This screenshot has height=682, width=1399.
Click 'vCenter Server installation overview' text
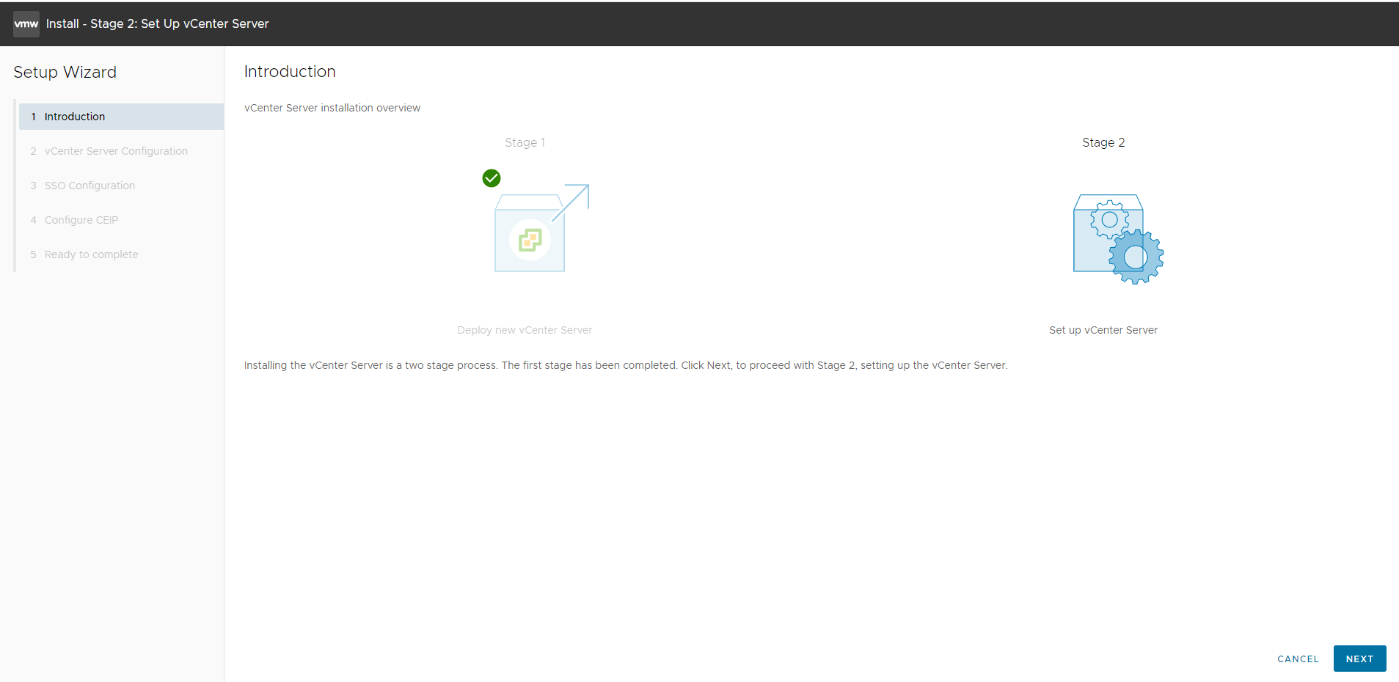click(x=332, y=108)
